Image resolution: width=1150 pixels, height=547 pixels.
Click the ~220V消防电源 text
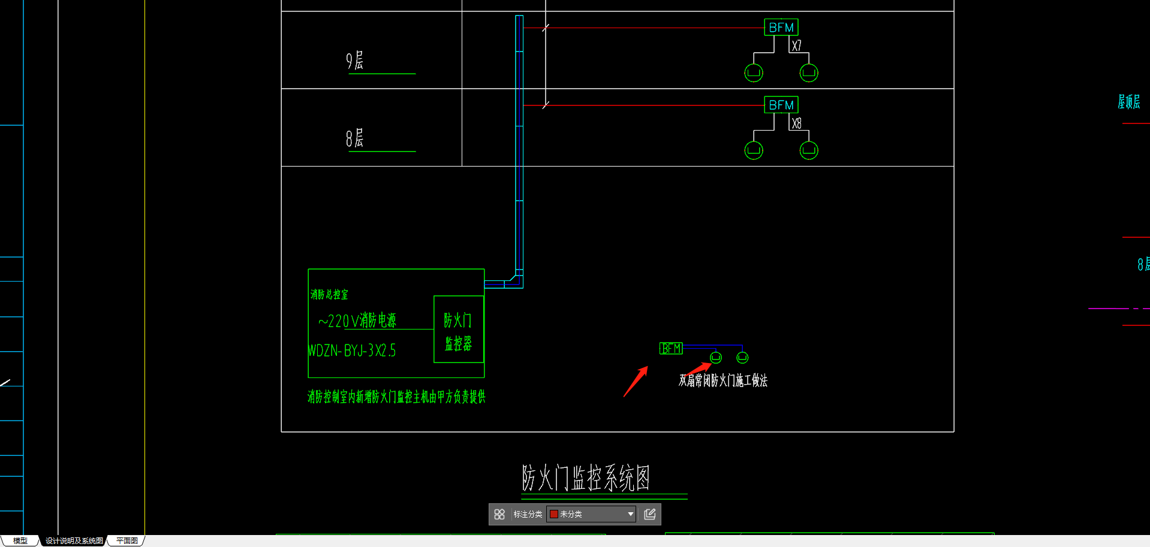357,321
